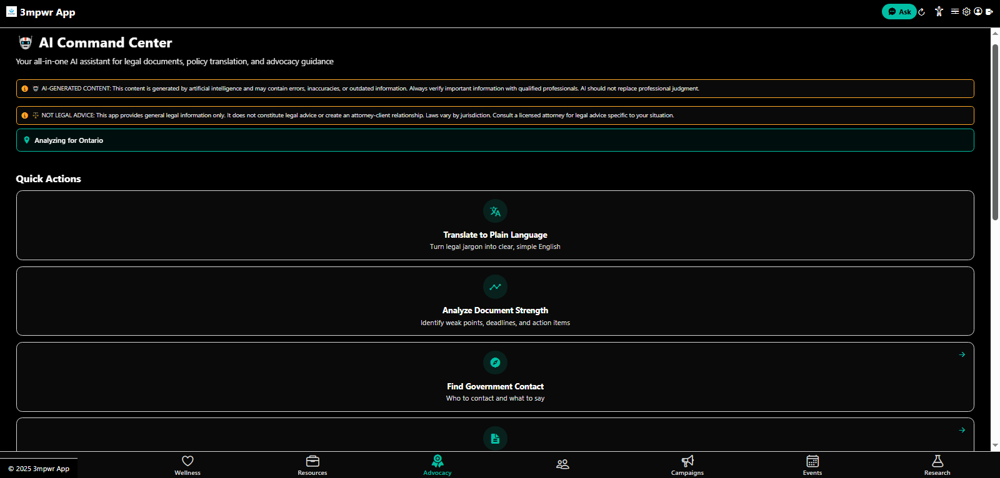Click the 'Your all-in-one AI assistant' subtitle

coord(174,61)
